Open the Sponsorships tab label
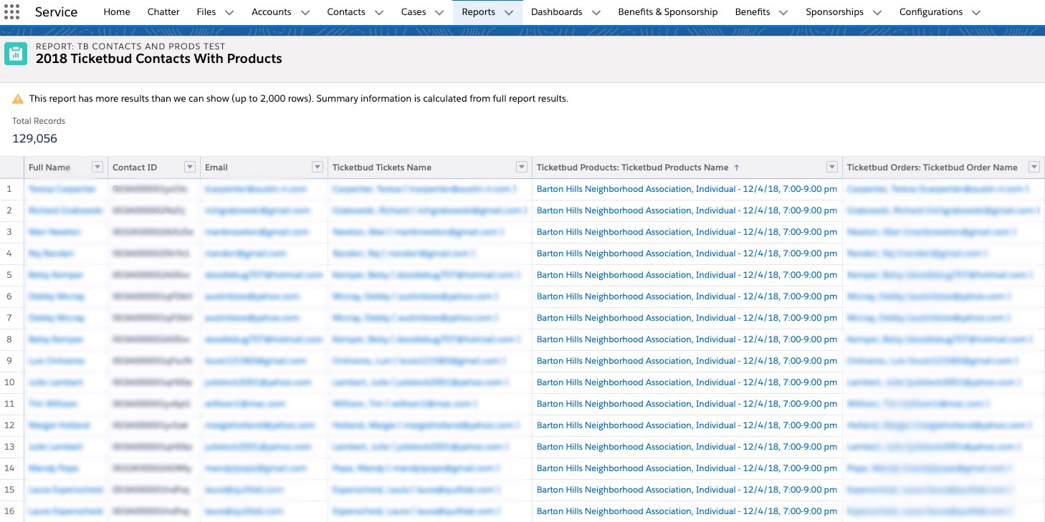This screenshot has height=522, width=1045. tap(834, 12)
